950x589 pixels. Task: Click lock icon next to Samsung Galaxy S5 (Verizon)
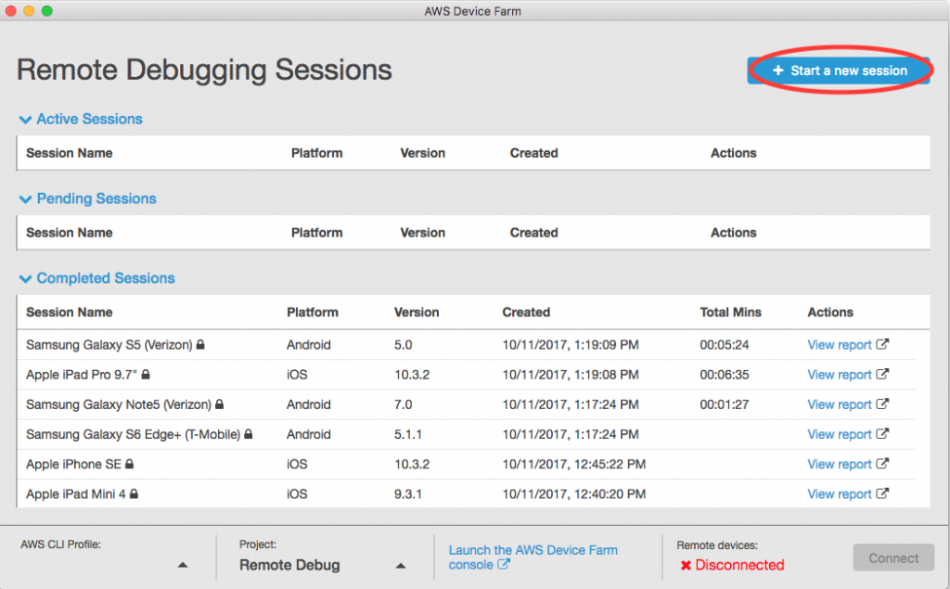pos(200,344)
